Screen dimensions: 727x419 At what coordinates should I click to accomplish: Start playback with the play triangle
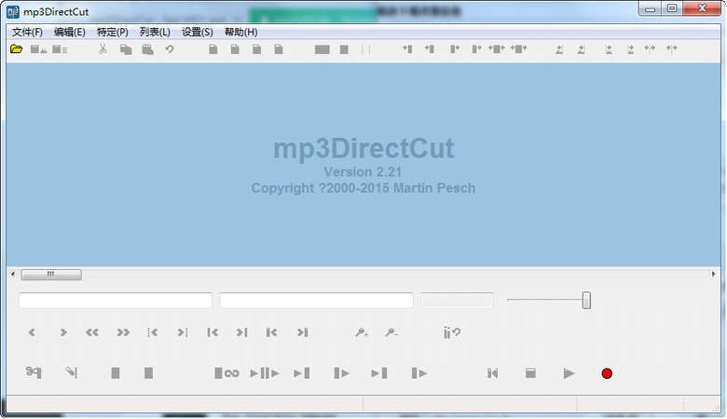[569, 373]
